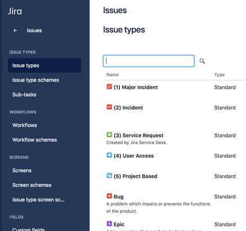This screenshot has width=246, height=231.
Task: Open Screens page
Action: [x=22, y=171]
